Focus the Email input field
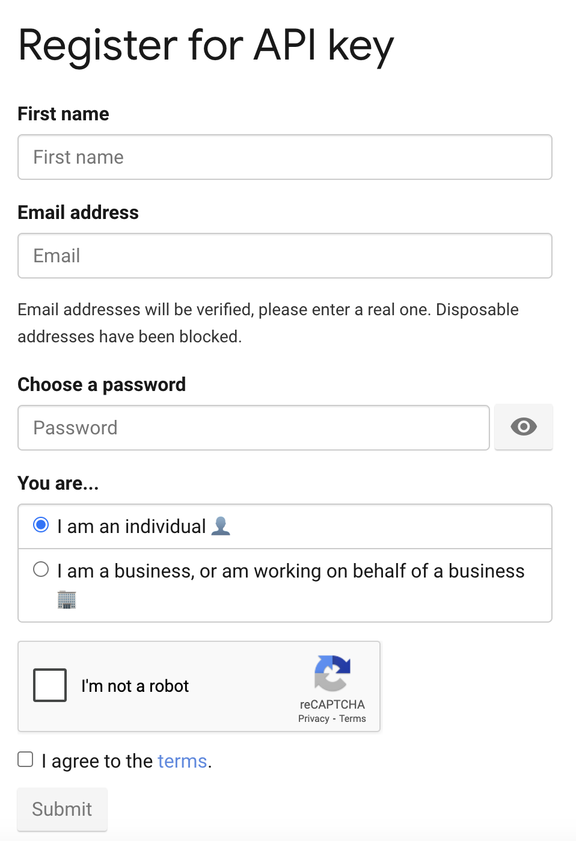 (285, 256)
